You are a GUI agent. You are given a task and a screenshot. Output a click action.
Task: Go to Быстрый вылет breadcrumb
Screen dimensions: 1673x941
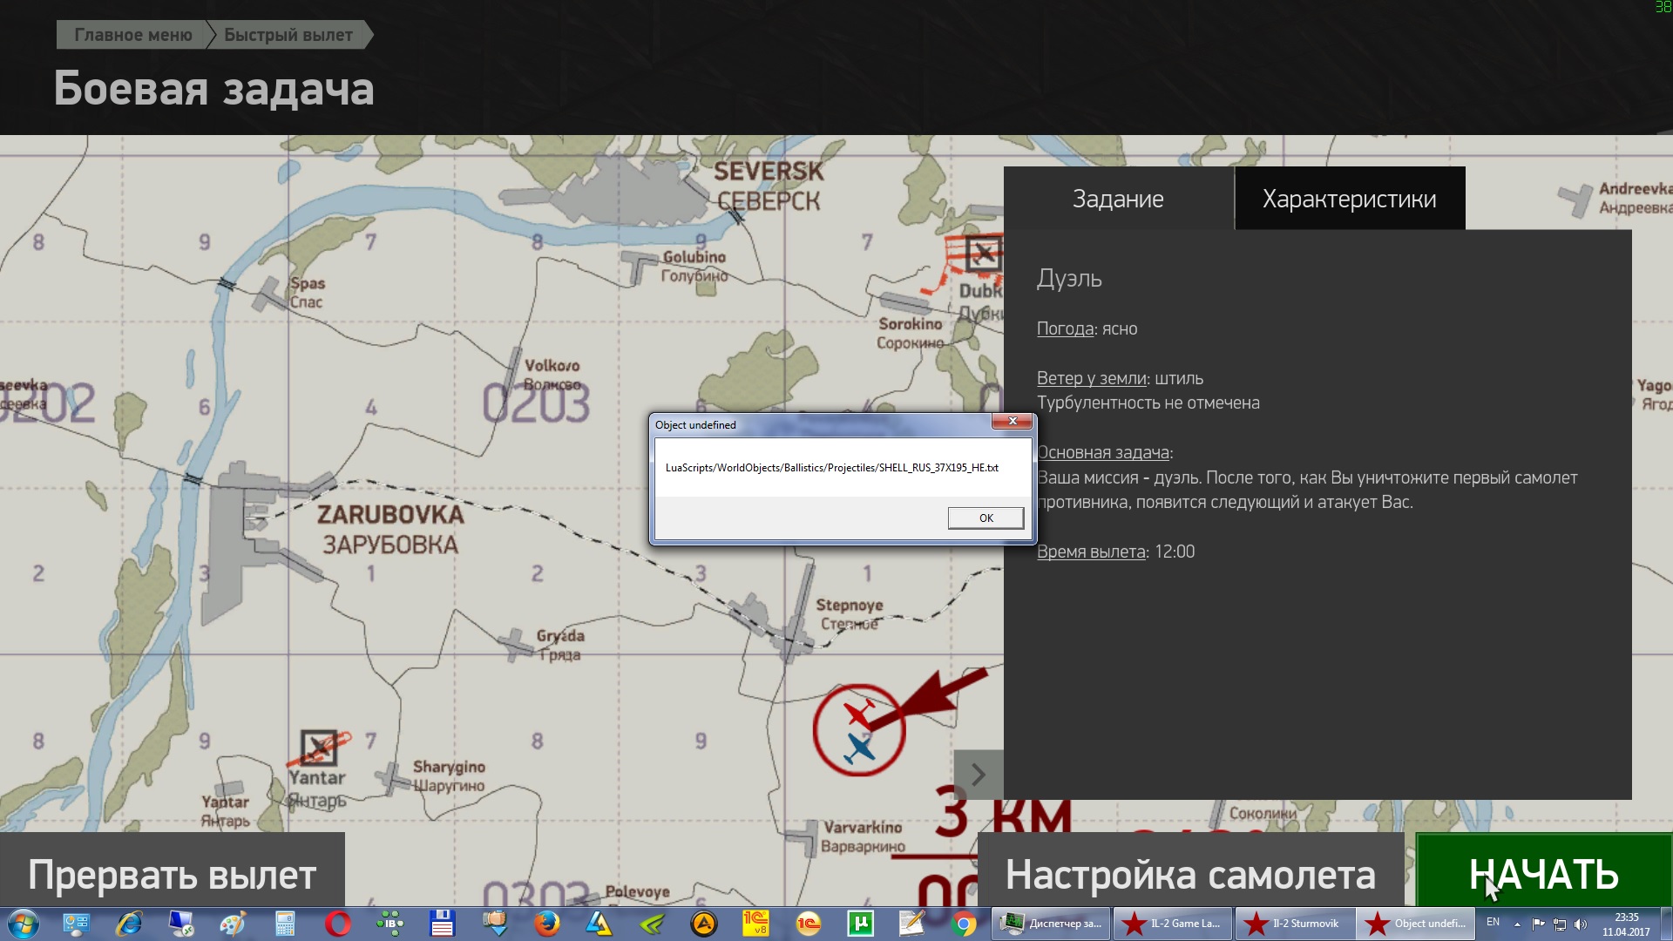point(288,35)
